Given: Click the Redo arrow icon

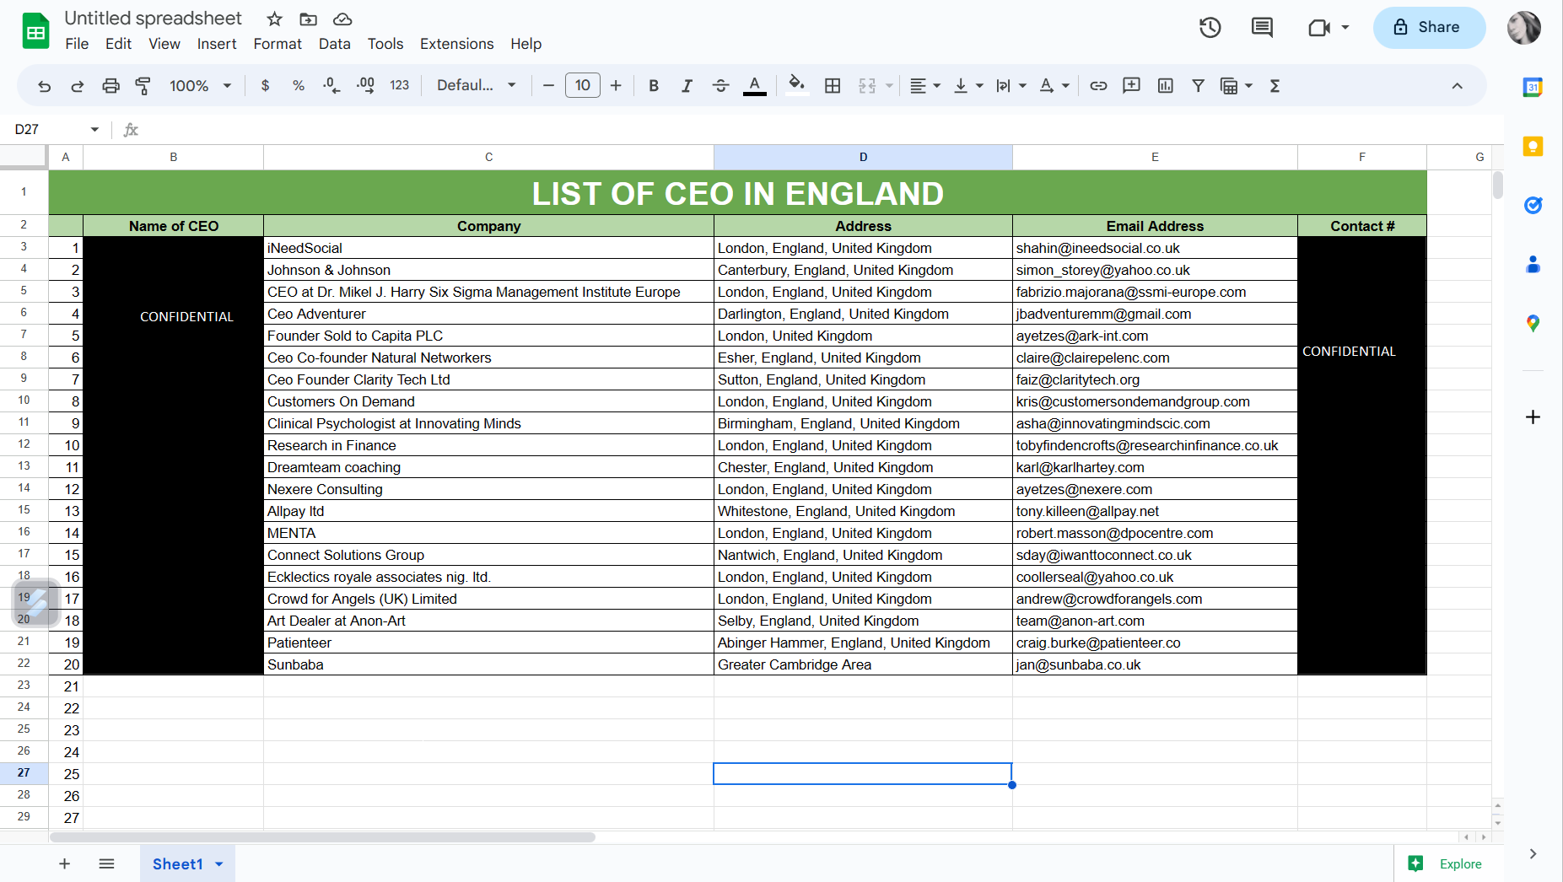Looking at the screenshot, I should click(77, 86).
